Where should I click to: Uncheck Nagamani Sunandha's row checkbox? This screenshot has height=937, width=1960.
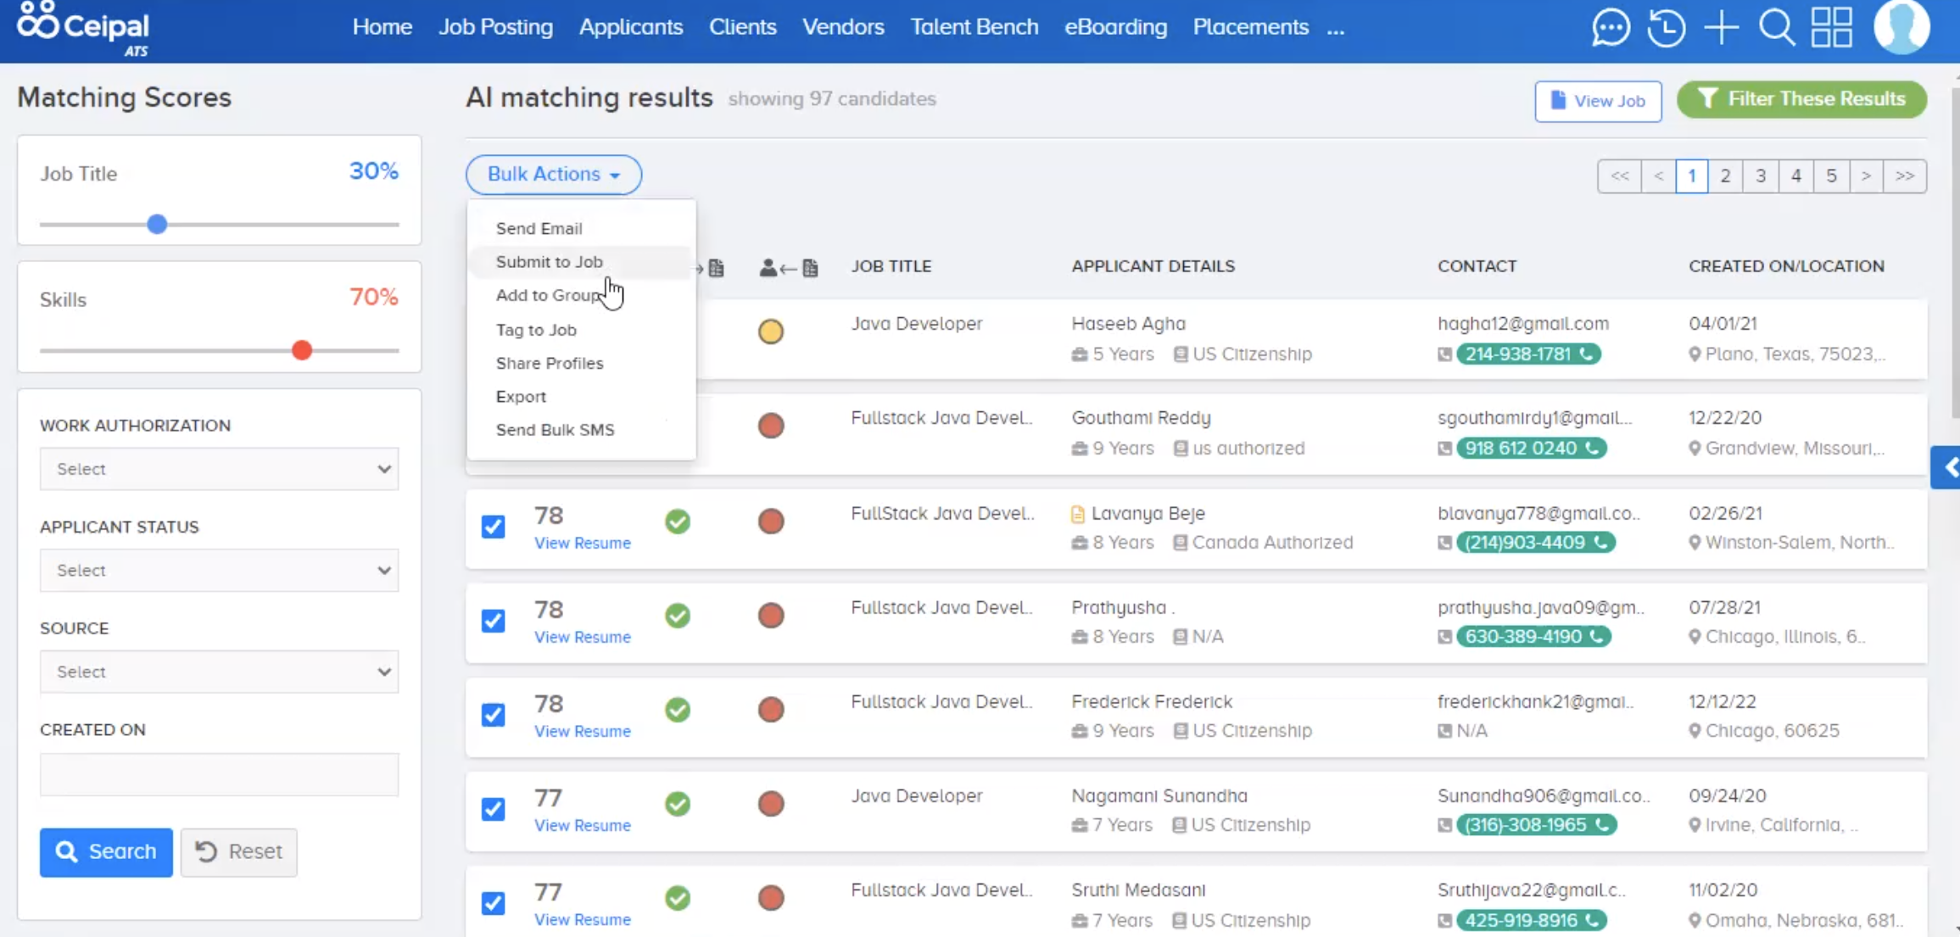(x=493, y=809)
